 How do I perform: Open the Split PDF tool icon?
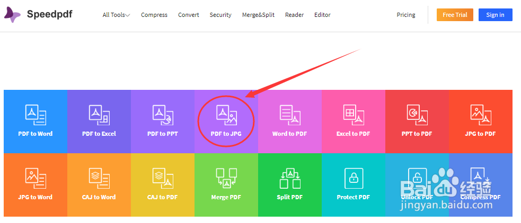point(290,178)
